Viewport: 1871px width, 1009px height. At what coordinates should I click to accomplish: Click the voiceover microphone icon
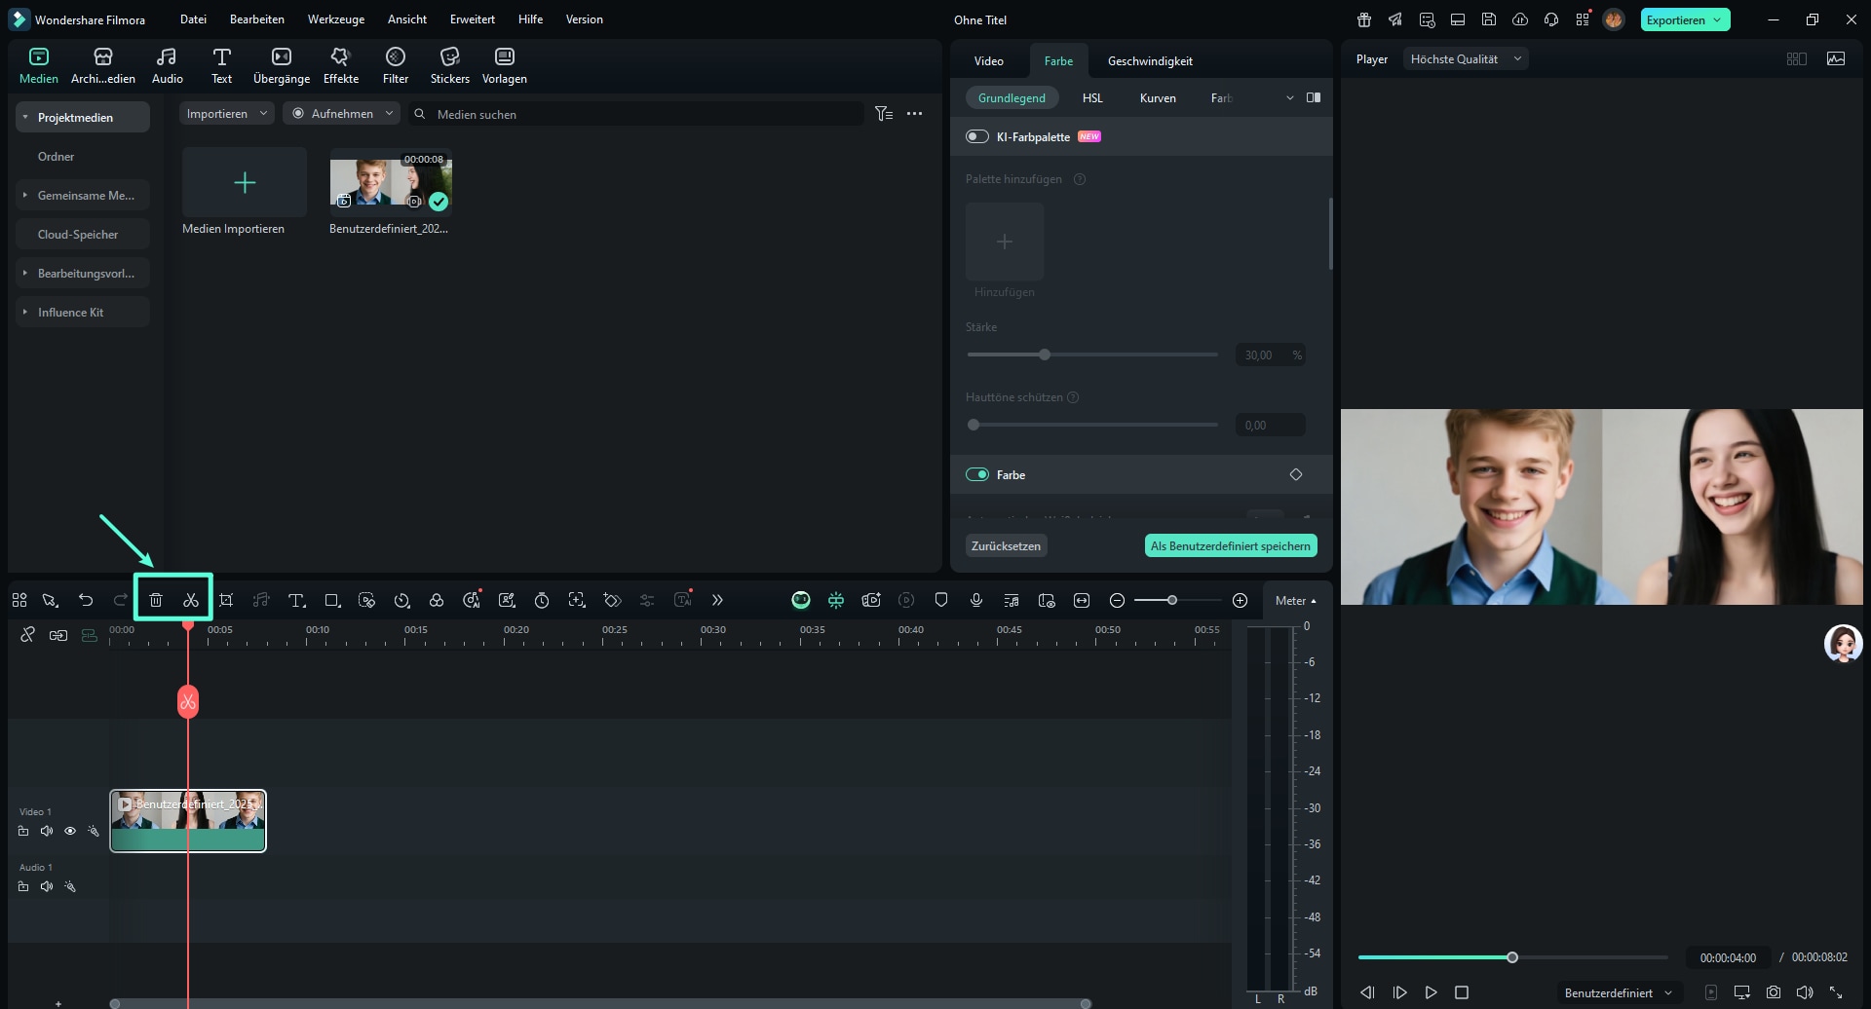coord(976,600)
